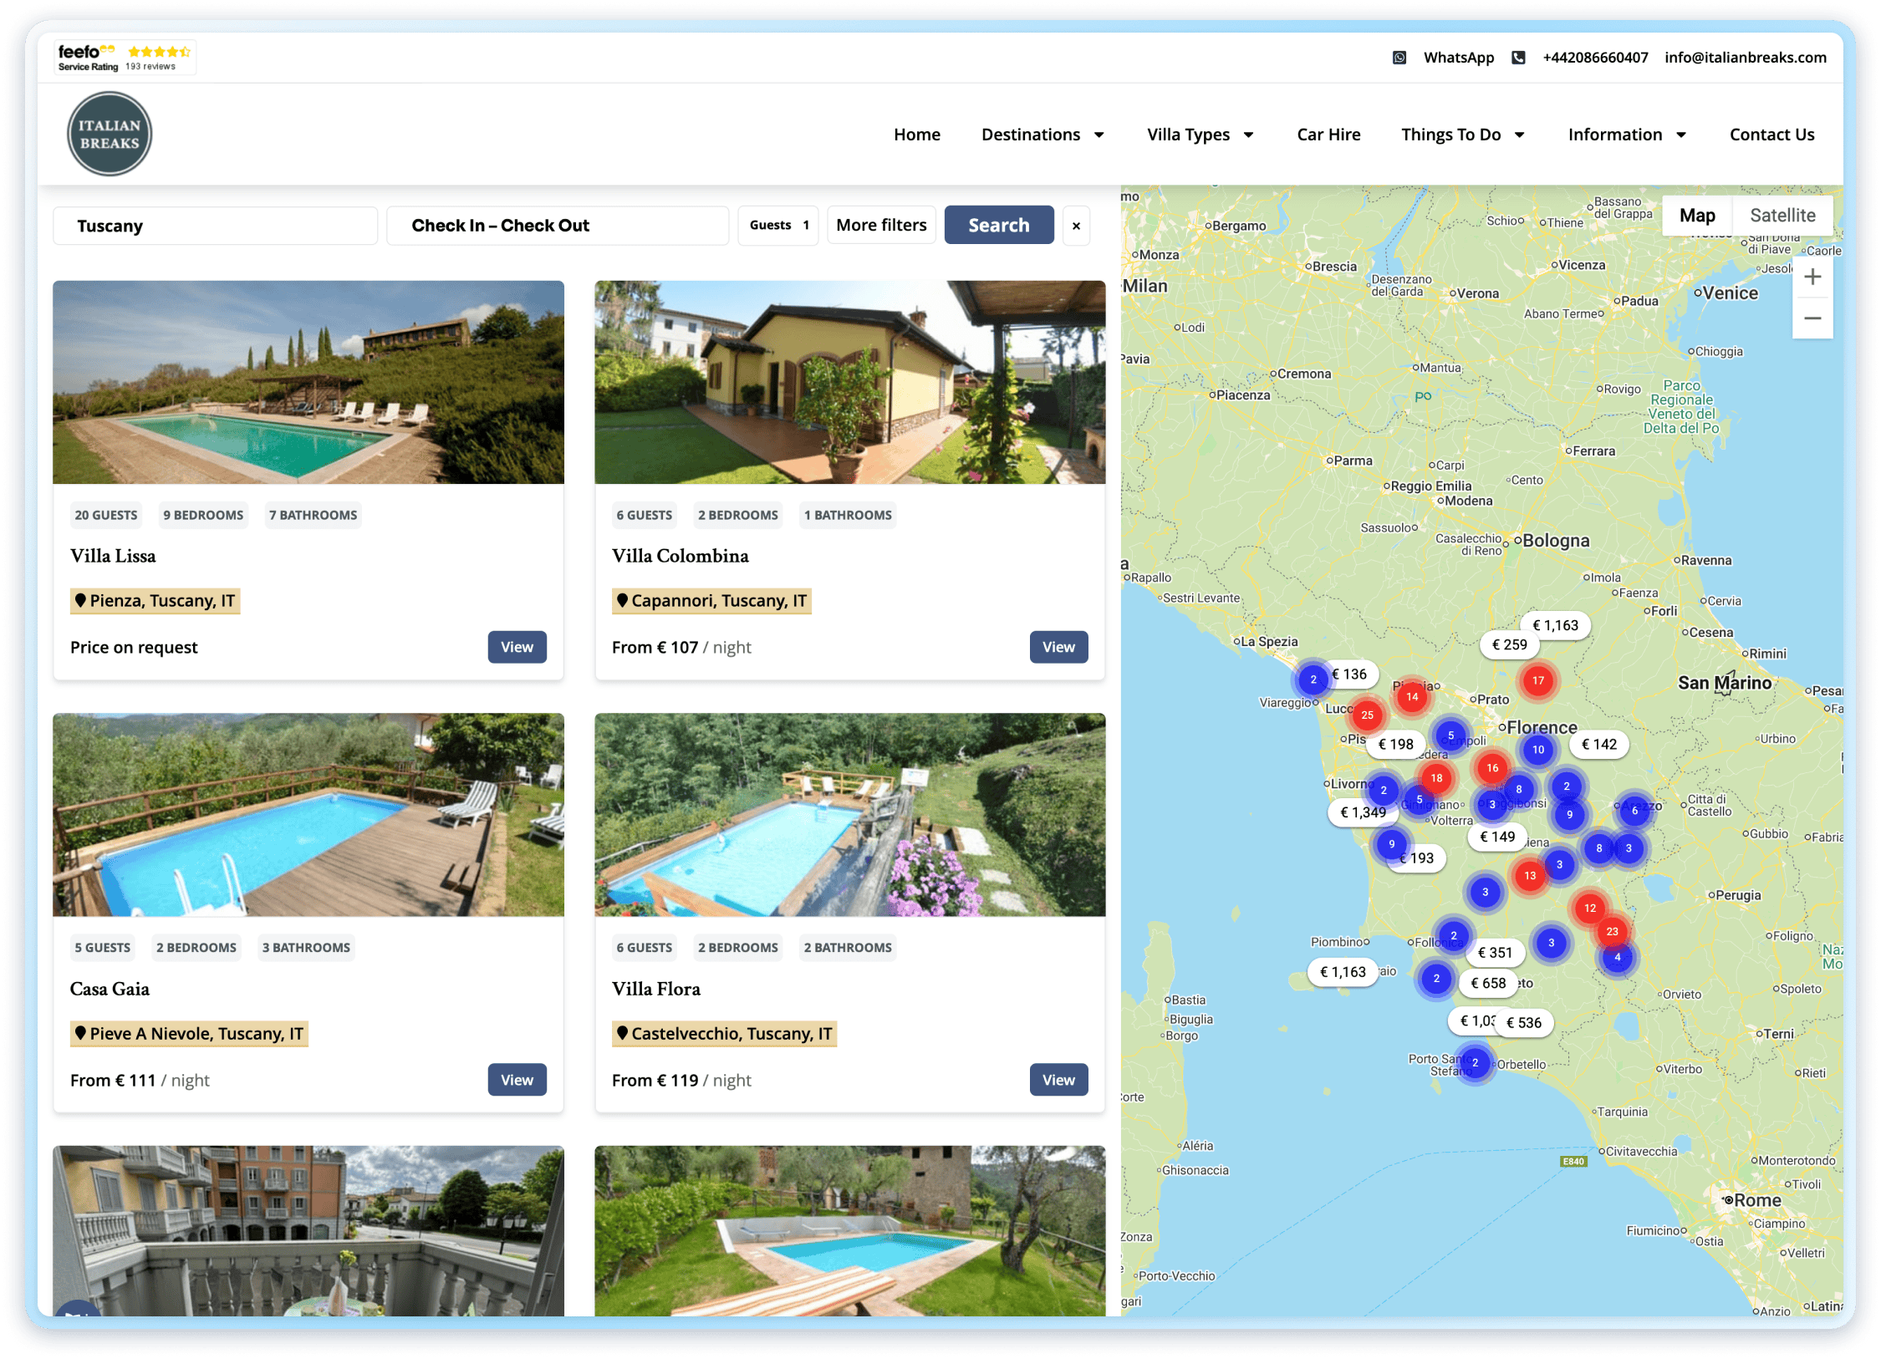View Villa Flora details
The image size is (1881, 1359).
[1058, 1080]
